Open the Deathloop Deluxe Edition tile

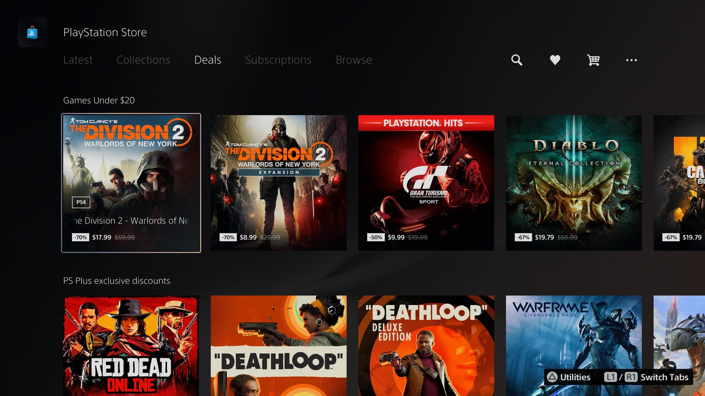click(426, 346)
